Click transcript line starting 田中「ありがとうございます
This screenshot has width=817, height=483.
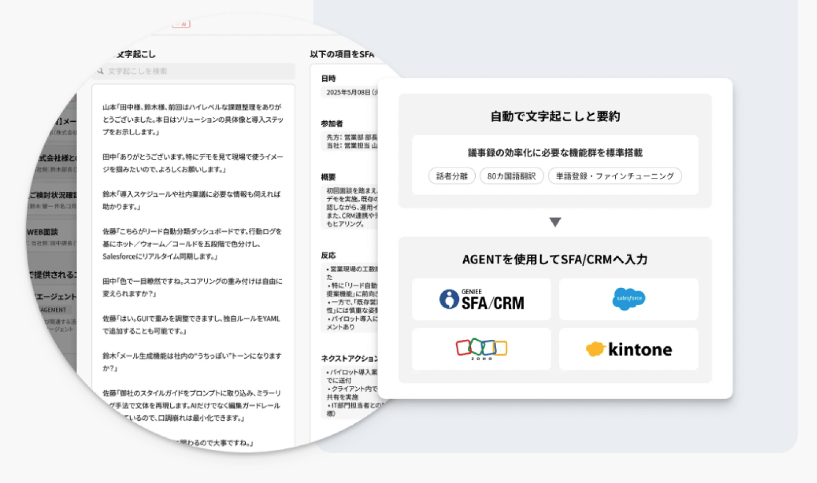coord(193,163)
